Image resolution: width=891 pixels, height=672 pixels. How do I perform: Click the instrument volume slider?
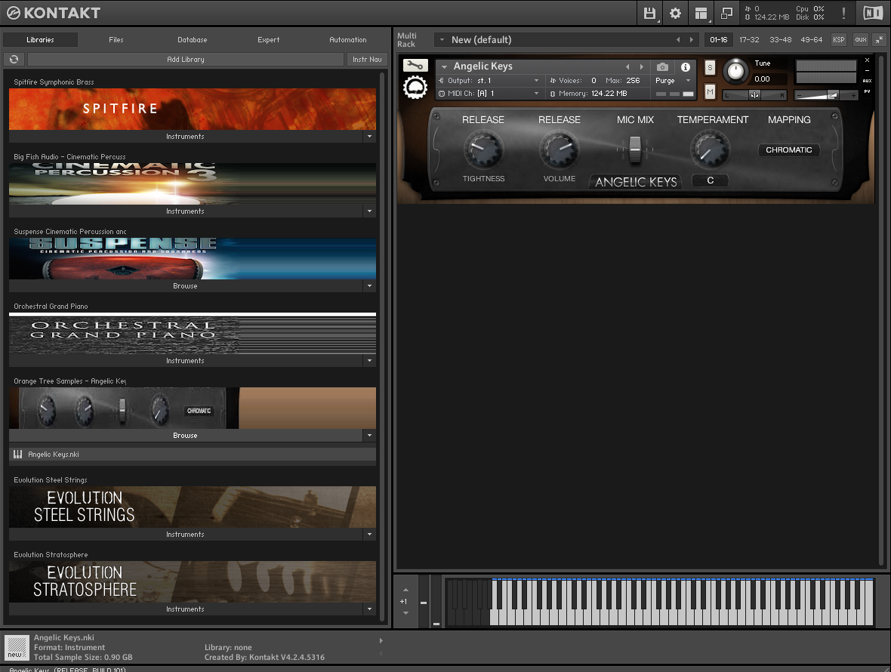click(x=825, y=95)
